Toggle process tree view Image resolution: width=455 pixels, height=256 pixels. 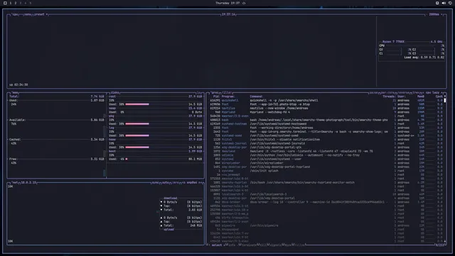coord(415,92)
